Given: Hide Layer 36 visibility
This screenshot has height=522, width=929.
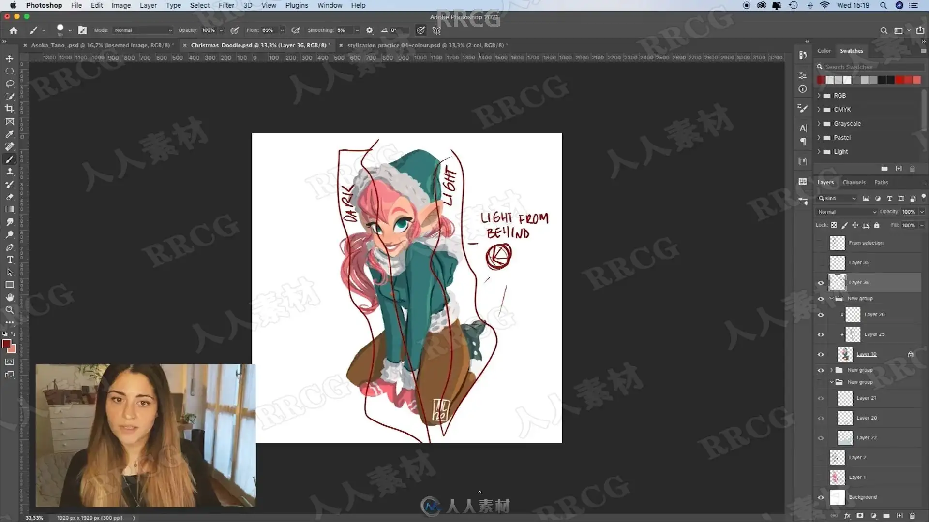Looking at the screenshot, I should click(821, 283).
